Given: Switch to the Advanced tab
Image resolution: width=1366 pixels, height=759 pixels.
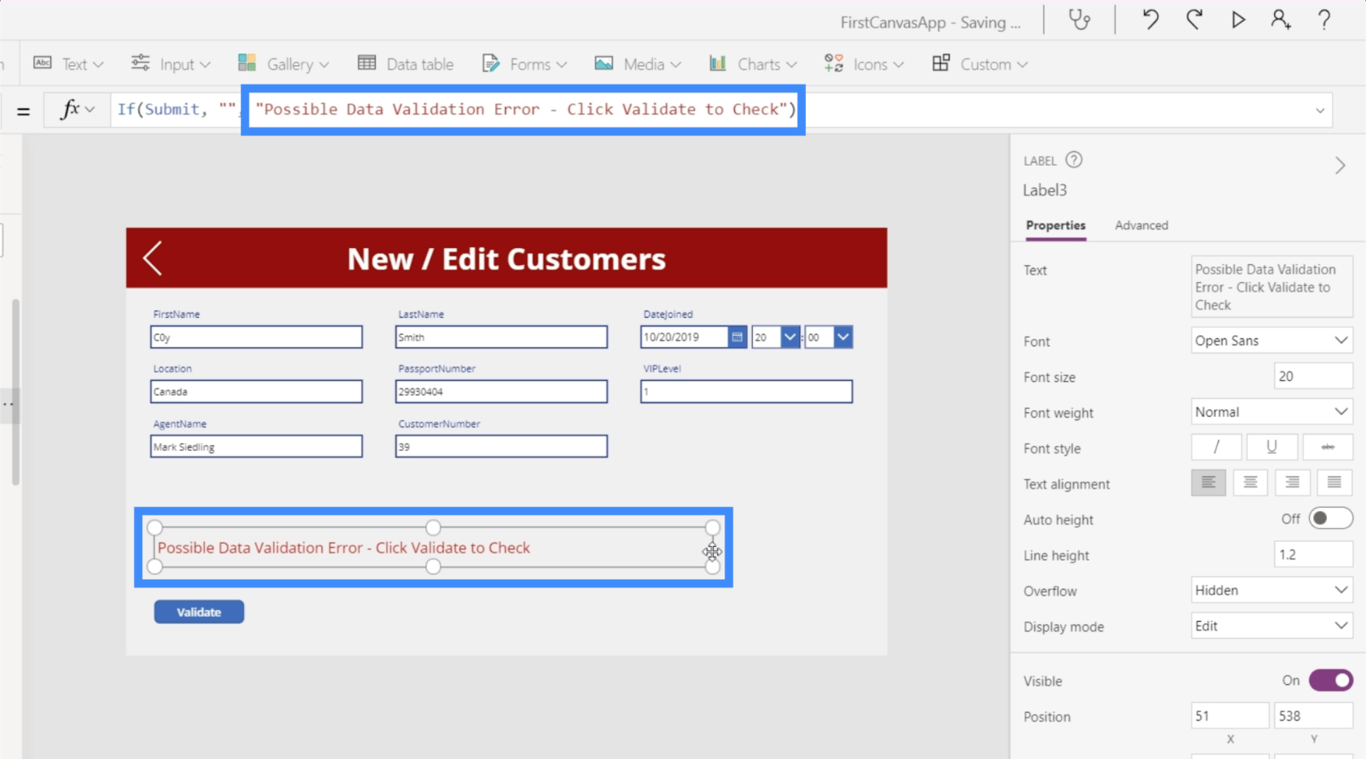Looking at the screenshot, I should [x=1142, y=226].
